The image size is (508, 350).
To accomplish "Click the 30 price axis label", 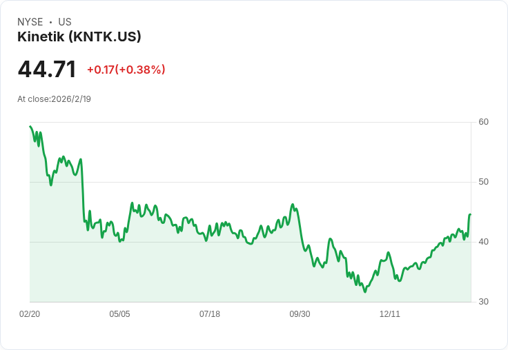I will pyautogui.click(x=483, y=302).
